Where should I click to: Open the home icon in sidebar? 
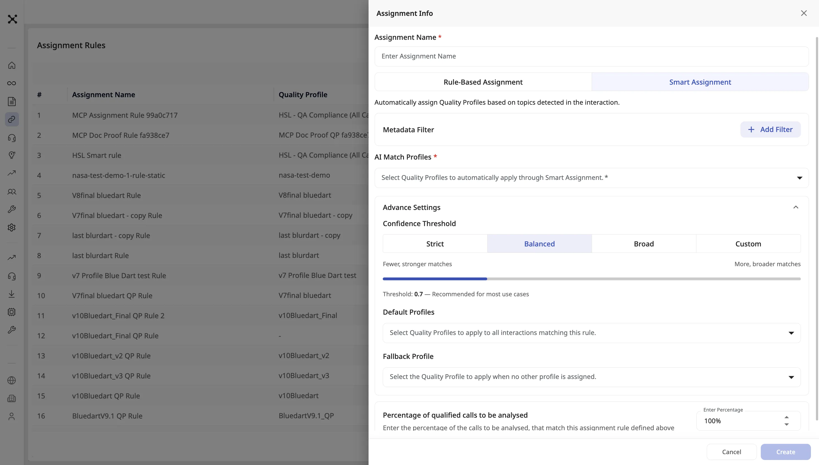12,65
